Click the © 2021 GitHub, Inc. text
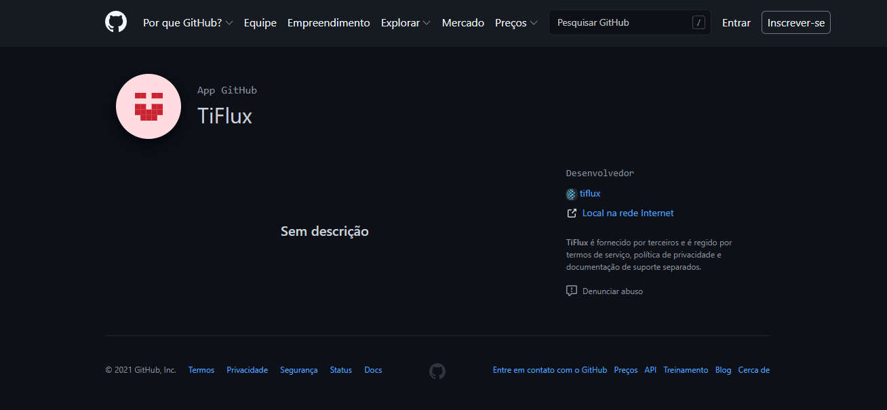The height and width of the screenshot is (410, 887). [141, 370]
